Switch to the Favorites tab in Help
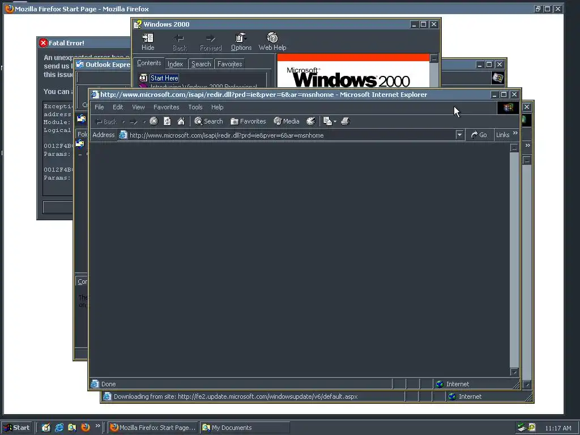This screenshot has width=580, height=435. point(230,64)
